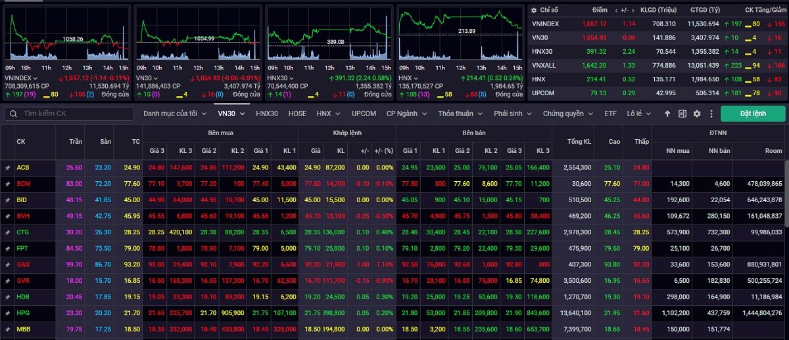Pin the GVR stock row

7,280
